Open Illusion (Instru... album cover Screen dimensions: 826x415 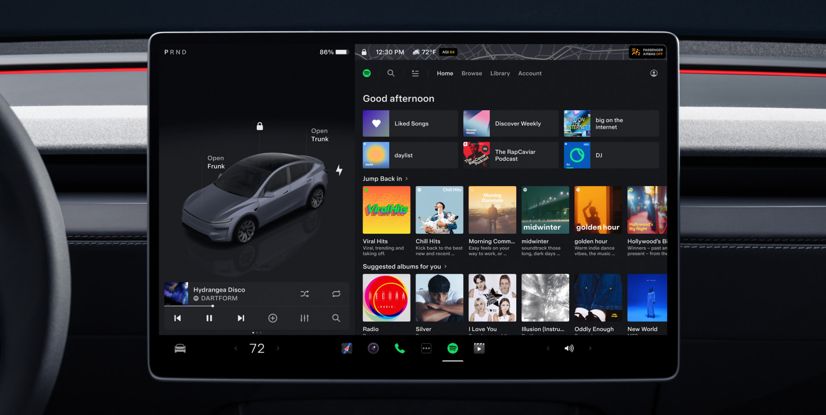click(545, 298)
